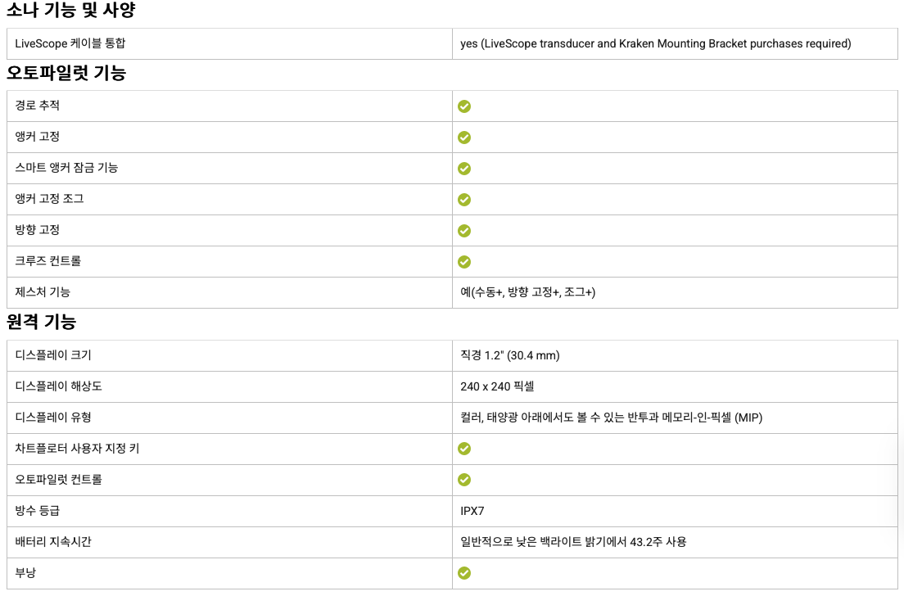This screenshot has width=904, height=596.
Task: Select the 제스처 기능 value text
Action: point(527,292)
